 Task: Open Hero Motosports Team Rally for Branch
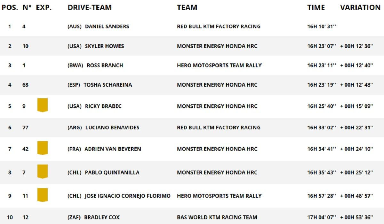(219, 65)
